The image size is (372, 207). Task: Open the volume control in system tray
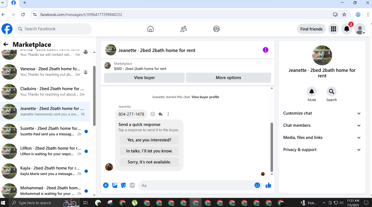[x=341, y=203]
